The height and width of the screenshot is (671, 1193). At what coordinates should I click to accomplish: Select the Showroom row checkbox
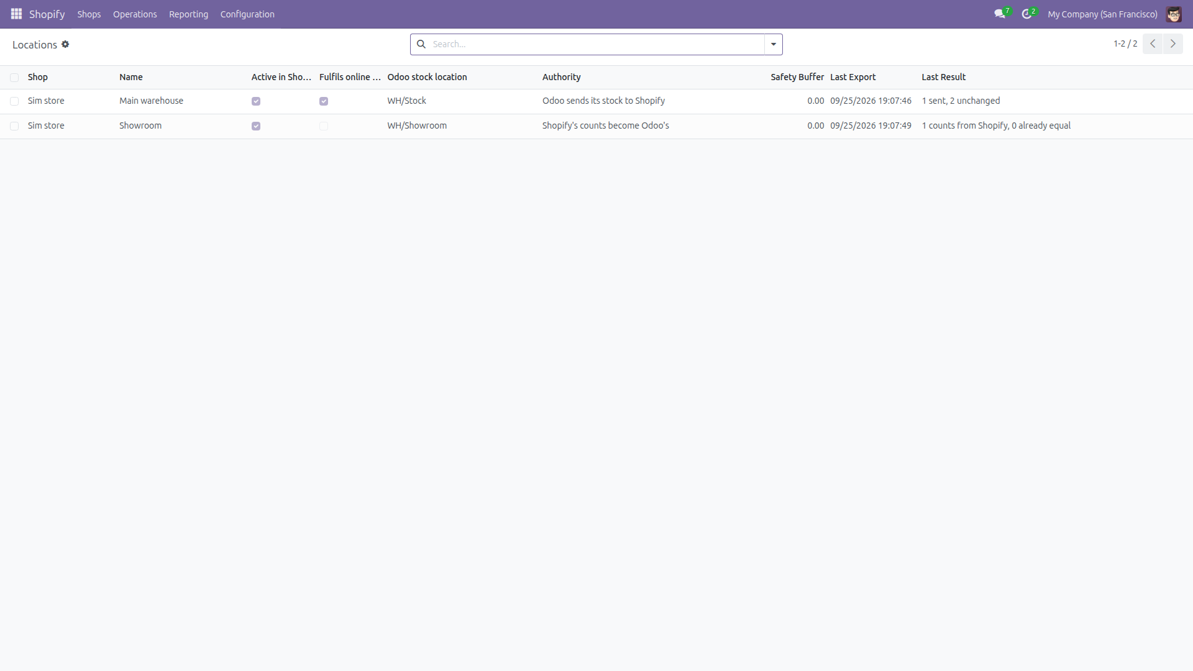(14, 126)
